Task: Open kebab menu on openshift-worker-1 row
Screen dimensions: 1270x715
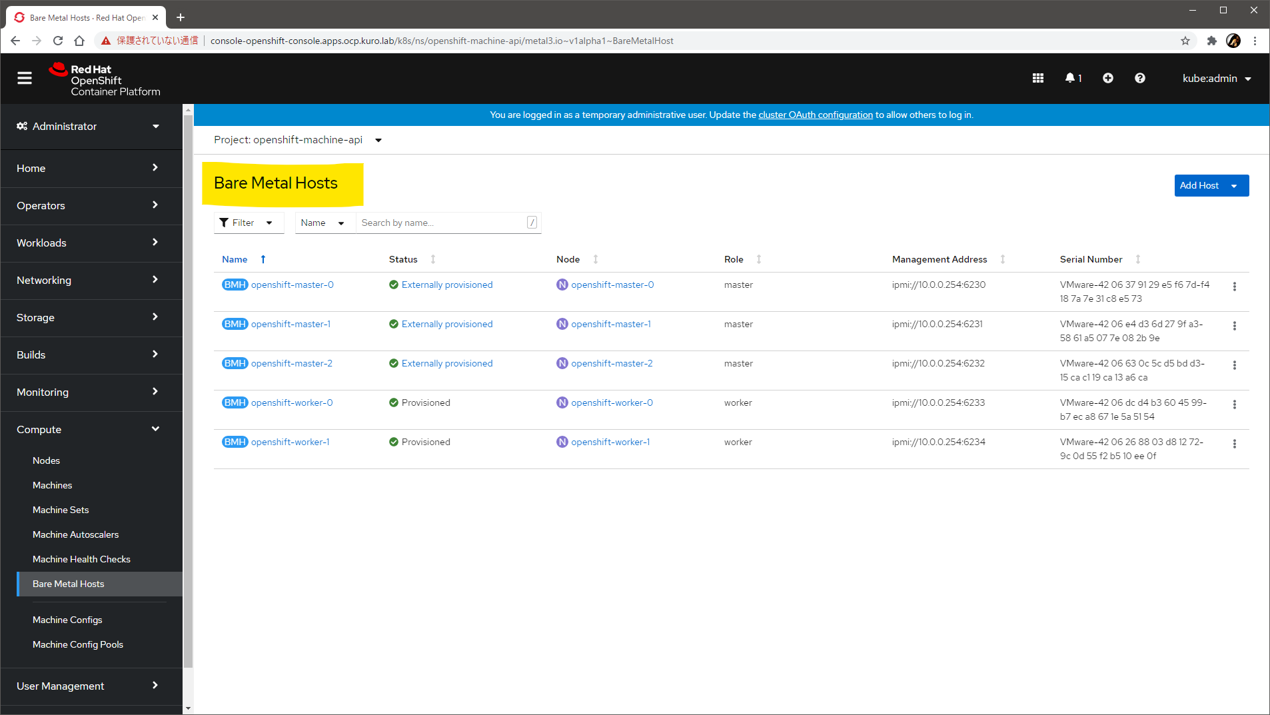Action: click(1234, 443)
